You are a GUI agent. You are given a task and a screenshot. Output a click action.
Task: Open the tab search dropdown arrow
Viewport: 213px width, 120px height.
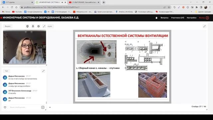(x=191, y=2)
